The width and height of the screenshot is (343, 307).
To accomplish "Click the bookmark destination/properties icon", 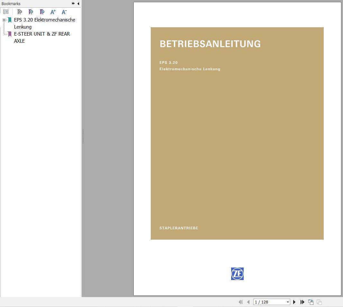I will coord(42,12).
